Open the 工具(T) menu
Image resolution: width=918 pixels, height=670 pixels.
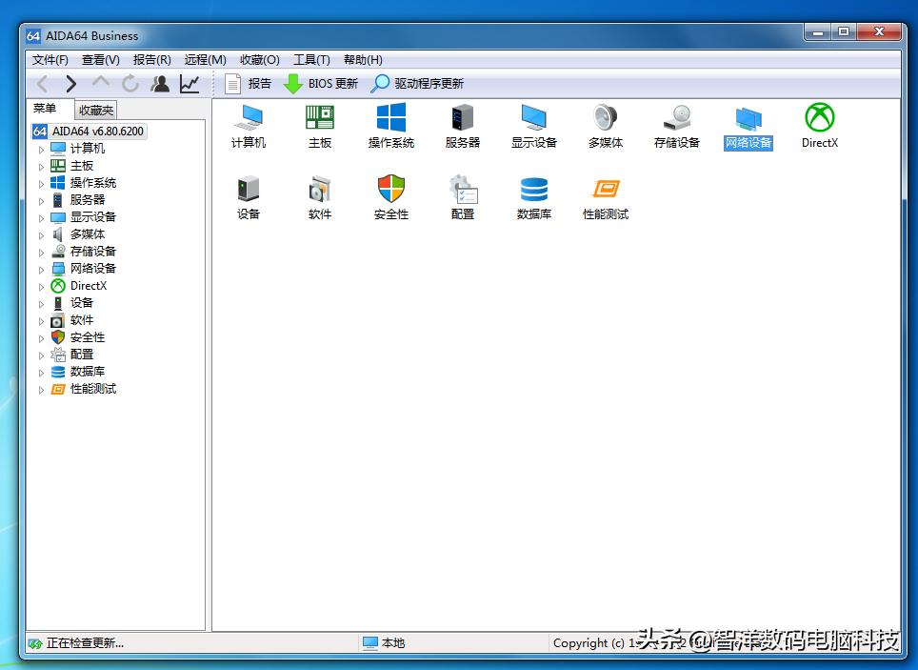[x=311, y=59]
